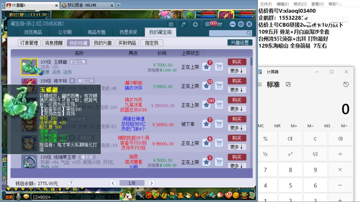The width and height of the screenshot is (360, 202).
Task: Expand 更多 options for the ¥6500 listing
Action: [237, 90]
